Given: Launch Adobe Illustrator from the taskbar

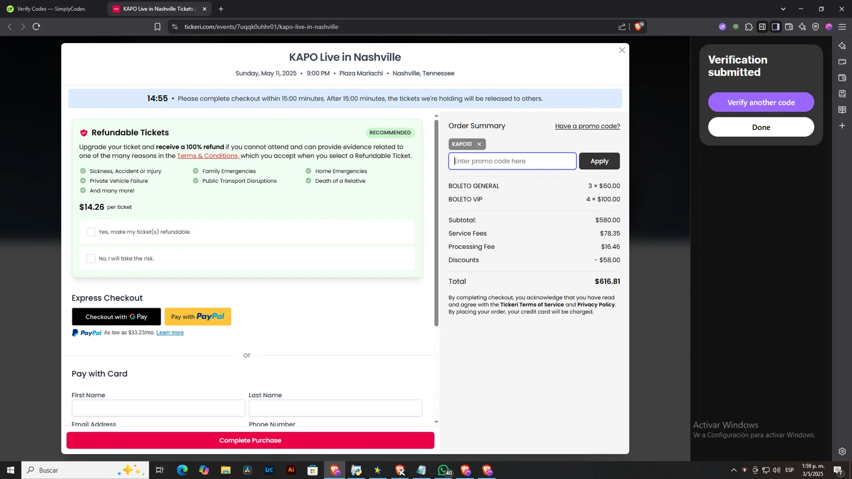Looking at the screenshot, I should [291, 470].
